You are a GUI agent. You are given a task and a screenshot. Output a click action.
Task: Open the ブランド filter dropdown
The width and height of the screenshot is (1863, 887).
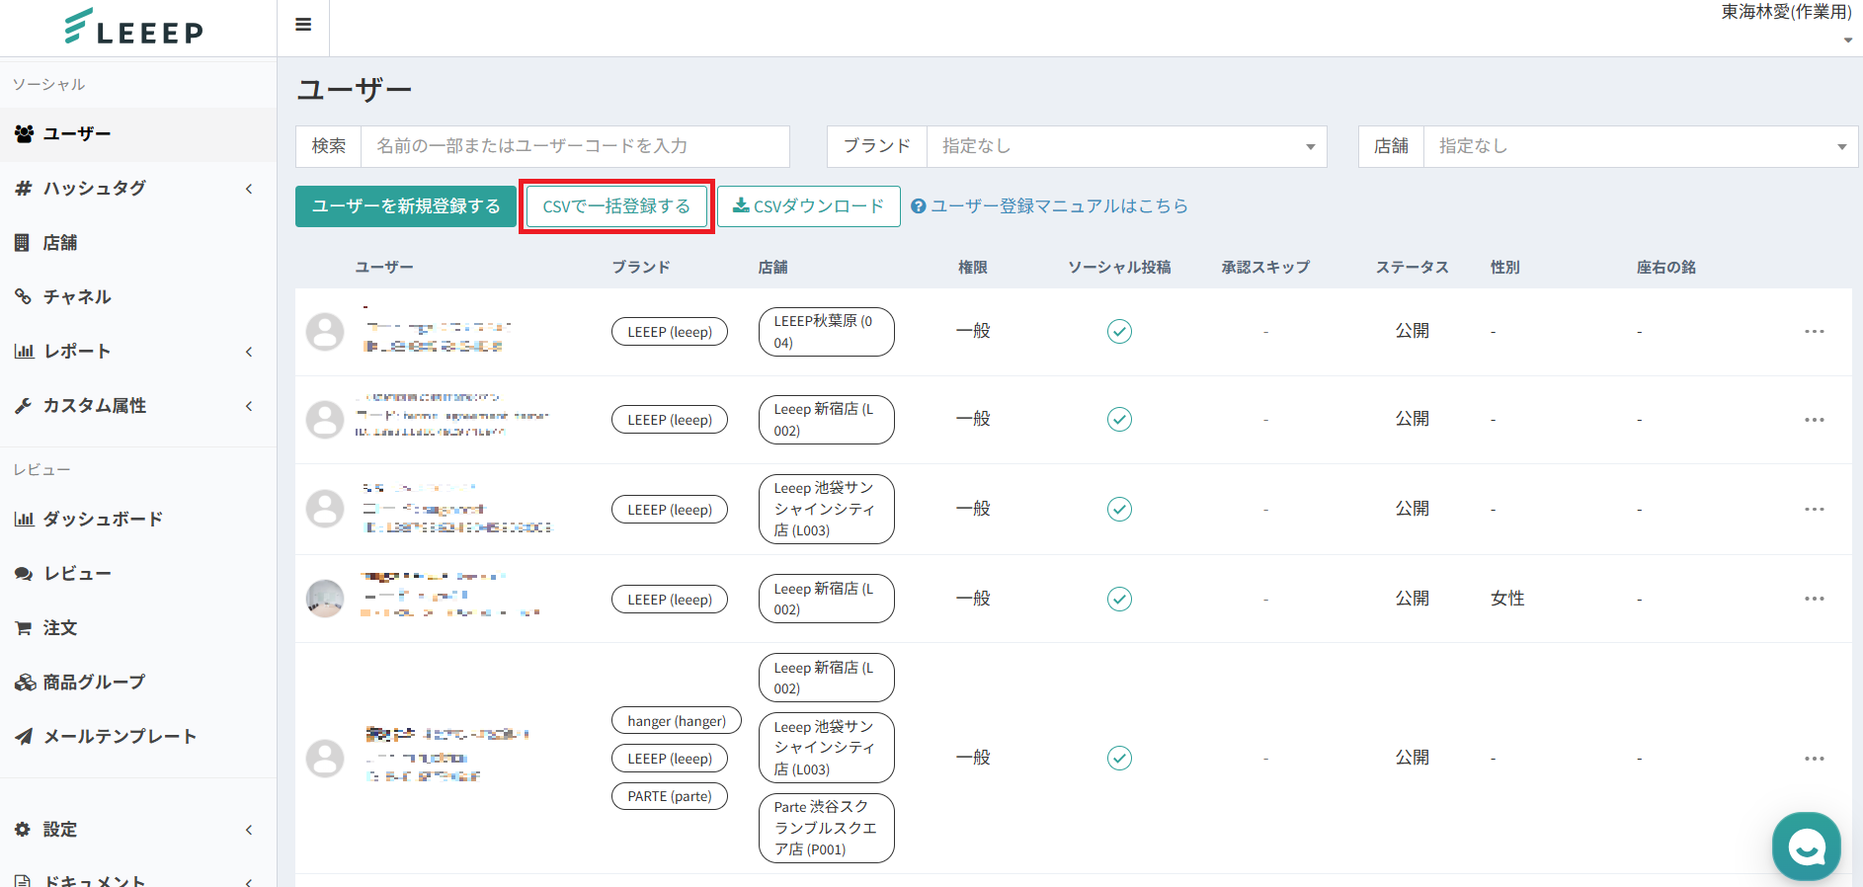tap(1126, 146)
